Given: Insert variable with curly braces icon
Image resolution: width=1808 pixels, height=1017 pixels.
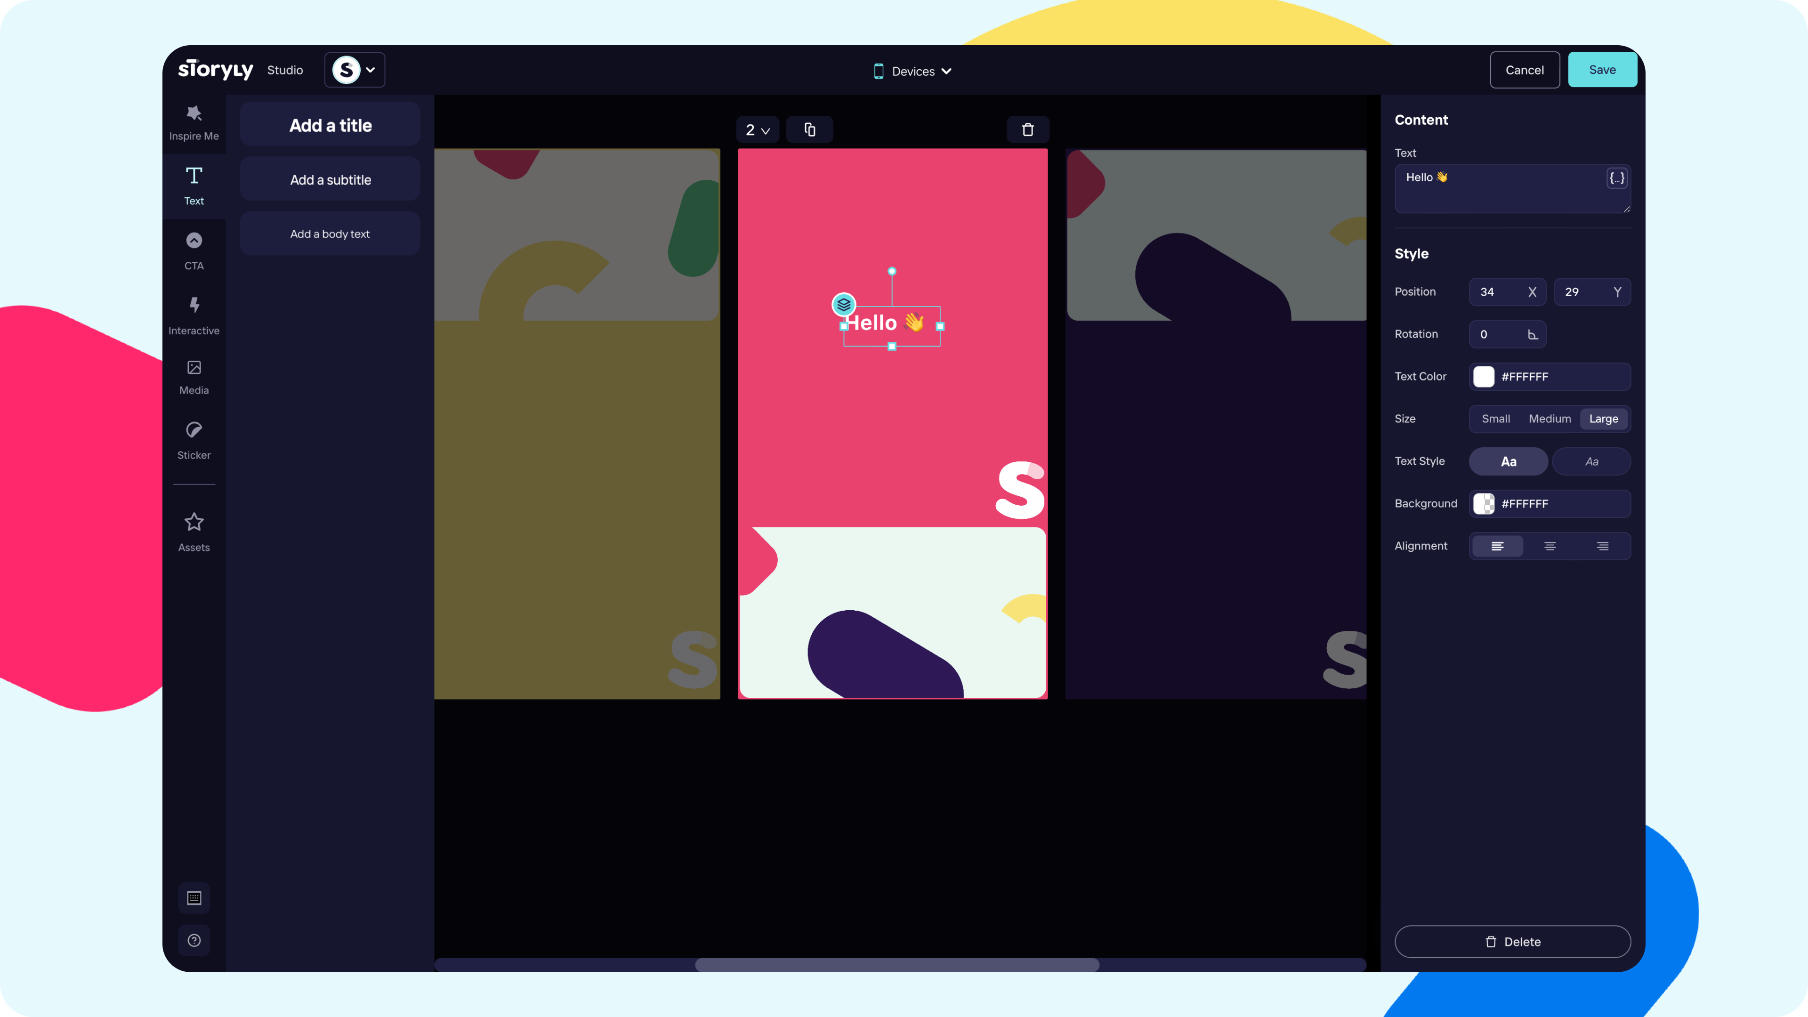Looking at the screenshot, I should (1616, 178).
